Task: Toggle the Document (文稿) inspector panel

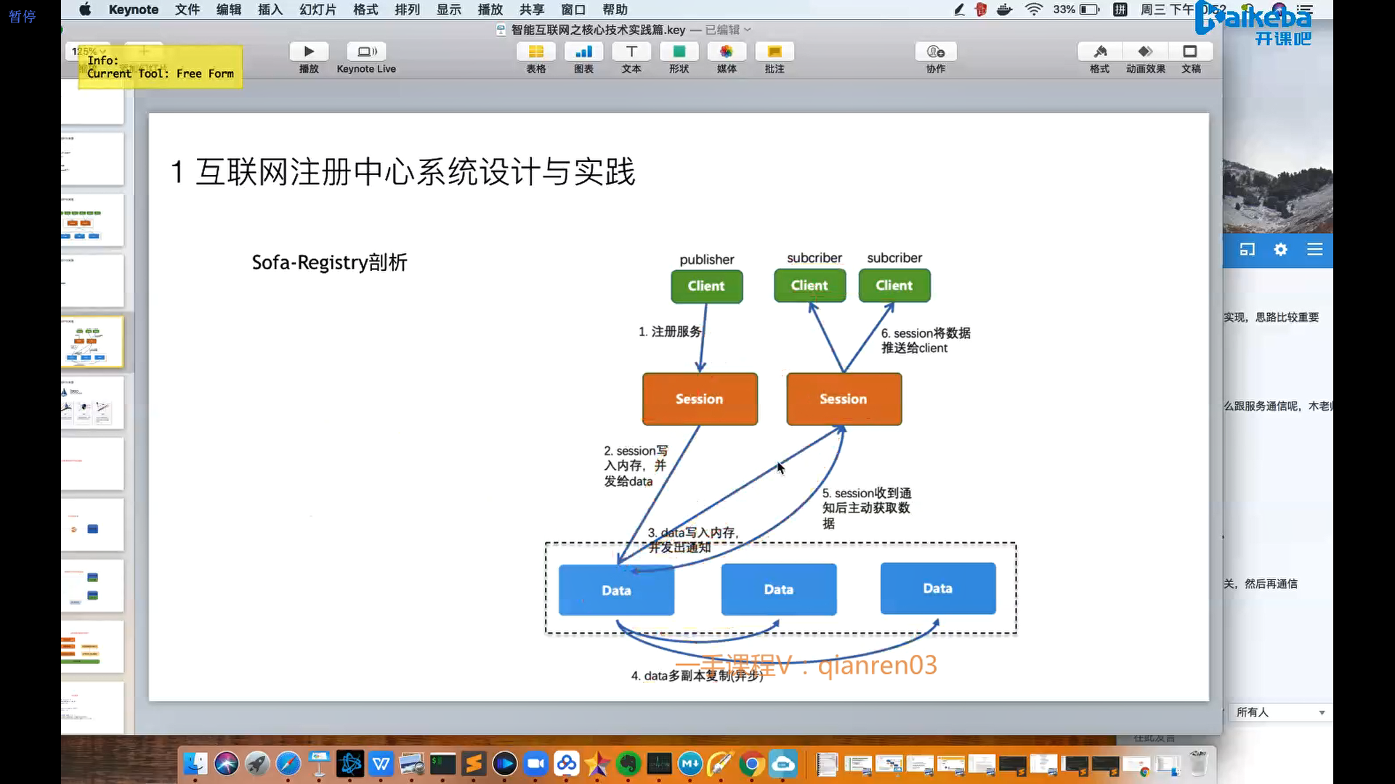Action: [x=1190, y=52]
